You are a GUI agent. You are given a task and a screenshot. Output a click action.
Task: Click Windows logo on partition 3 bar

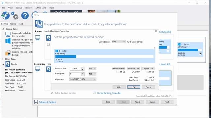coord(57,51)
